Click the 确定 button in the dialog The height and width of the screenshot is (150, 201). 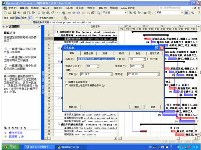pos(137,107)
